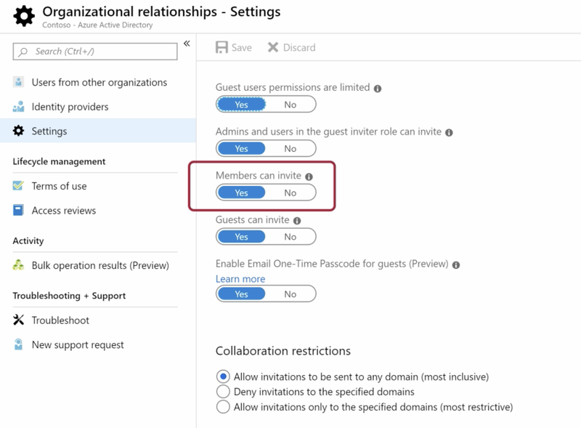Focus the Search (Ctrl+/) box

(95, 51)
